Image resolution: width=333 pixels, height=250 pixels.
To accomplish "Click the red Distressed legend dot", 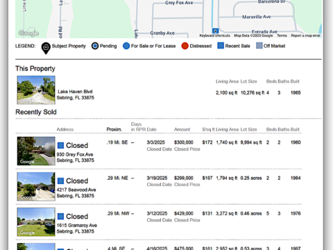I will pyautogui.click(x=185, y=46).
